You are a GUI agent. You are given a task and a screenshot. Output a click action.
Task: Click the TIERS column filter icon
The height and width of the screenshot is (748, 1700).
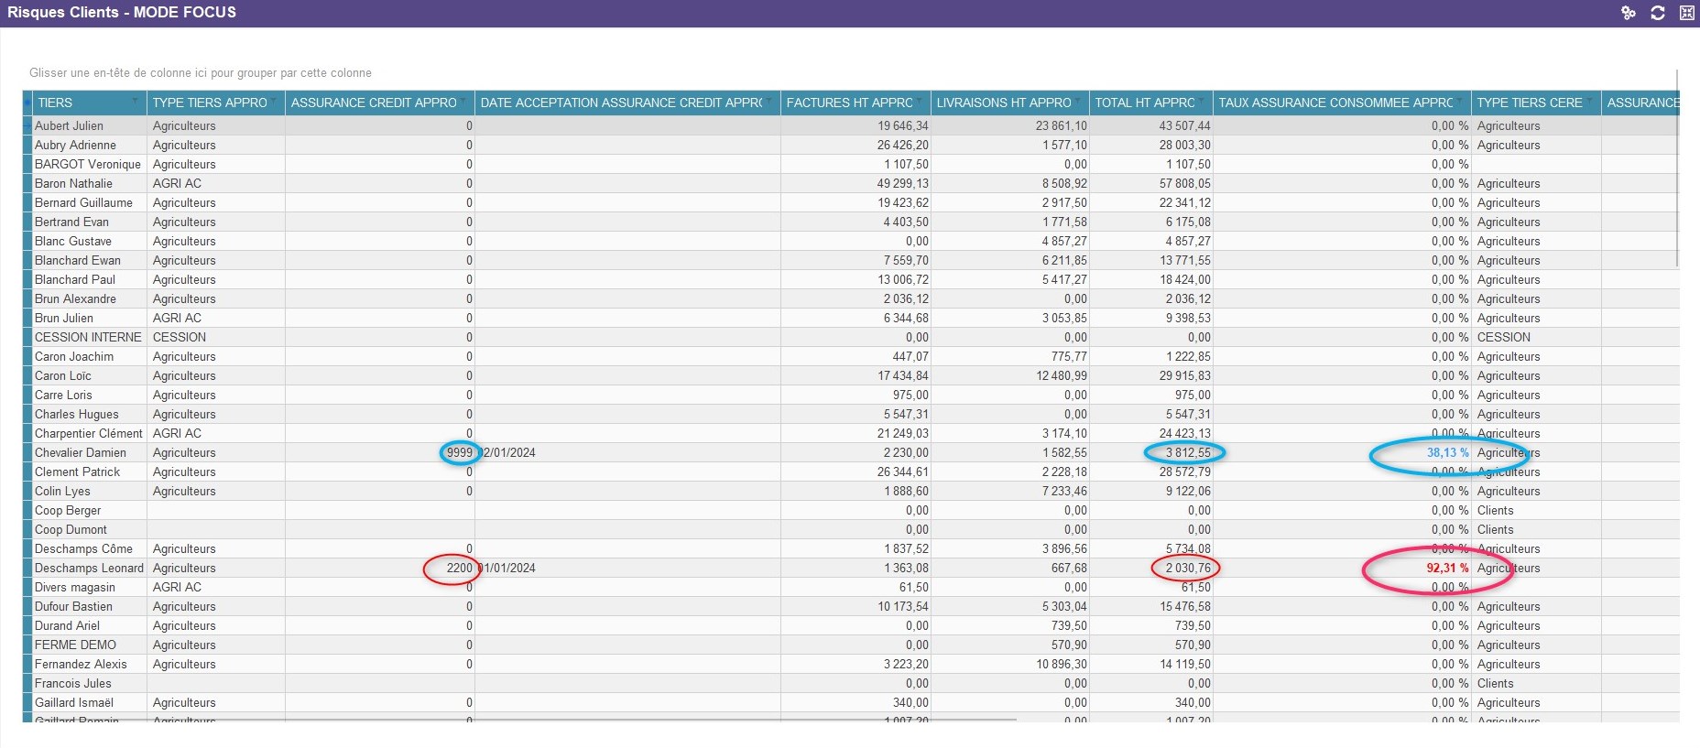[x=136, y=101]
